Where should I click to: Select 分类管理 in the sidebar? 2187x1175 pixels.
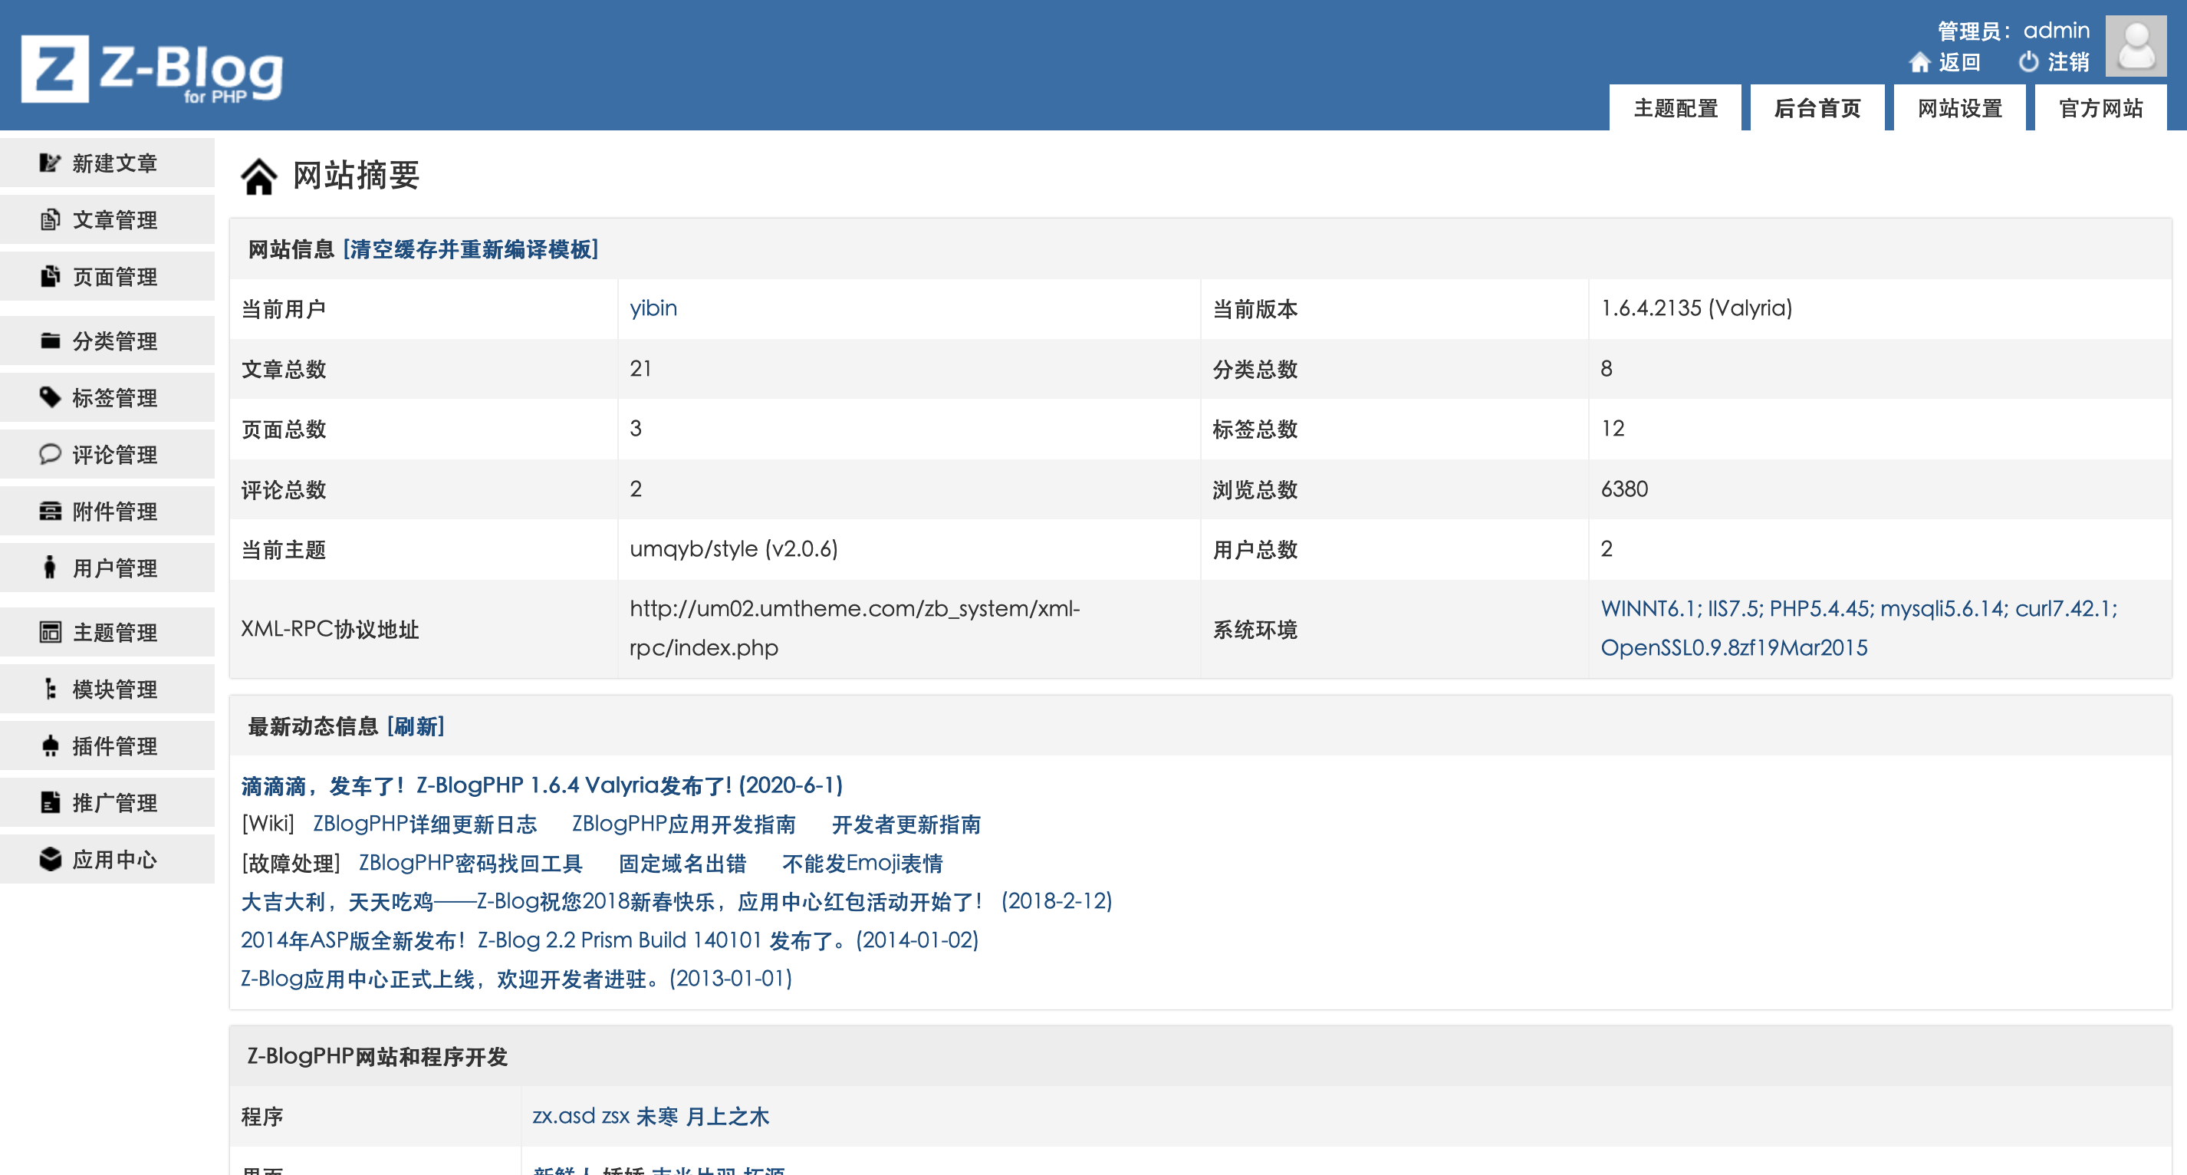[x=107, y=341]
